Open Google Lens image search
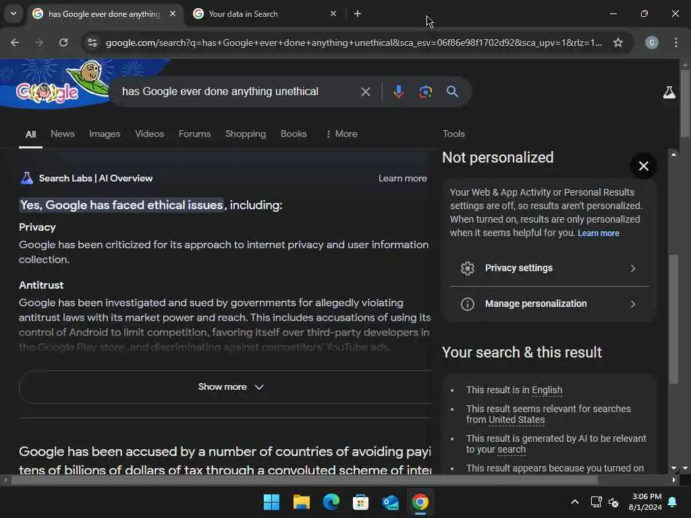 pyautogui.click(x=425, y=92)
